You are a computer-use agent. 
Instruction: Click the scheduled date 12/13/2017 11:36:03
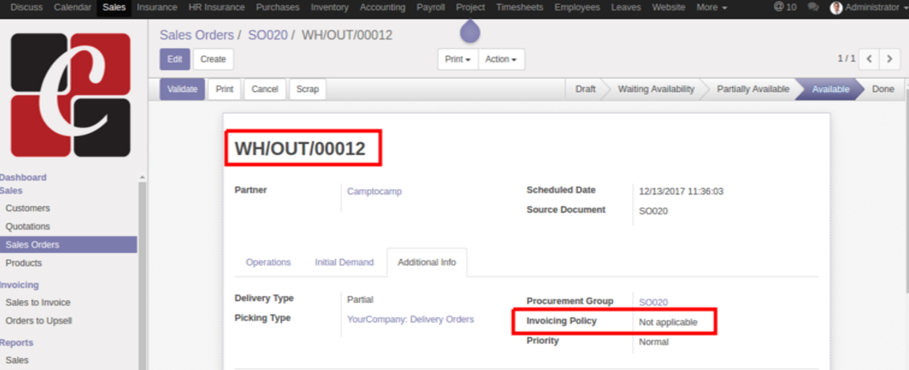[681, 192]
